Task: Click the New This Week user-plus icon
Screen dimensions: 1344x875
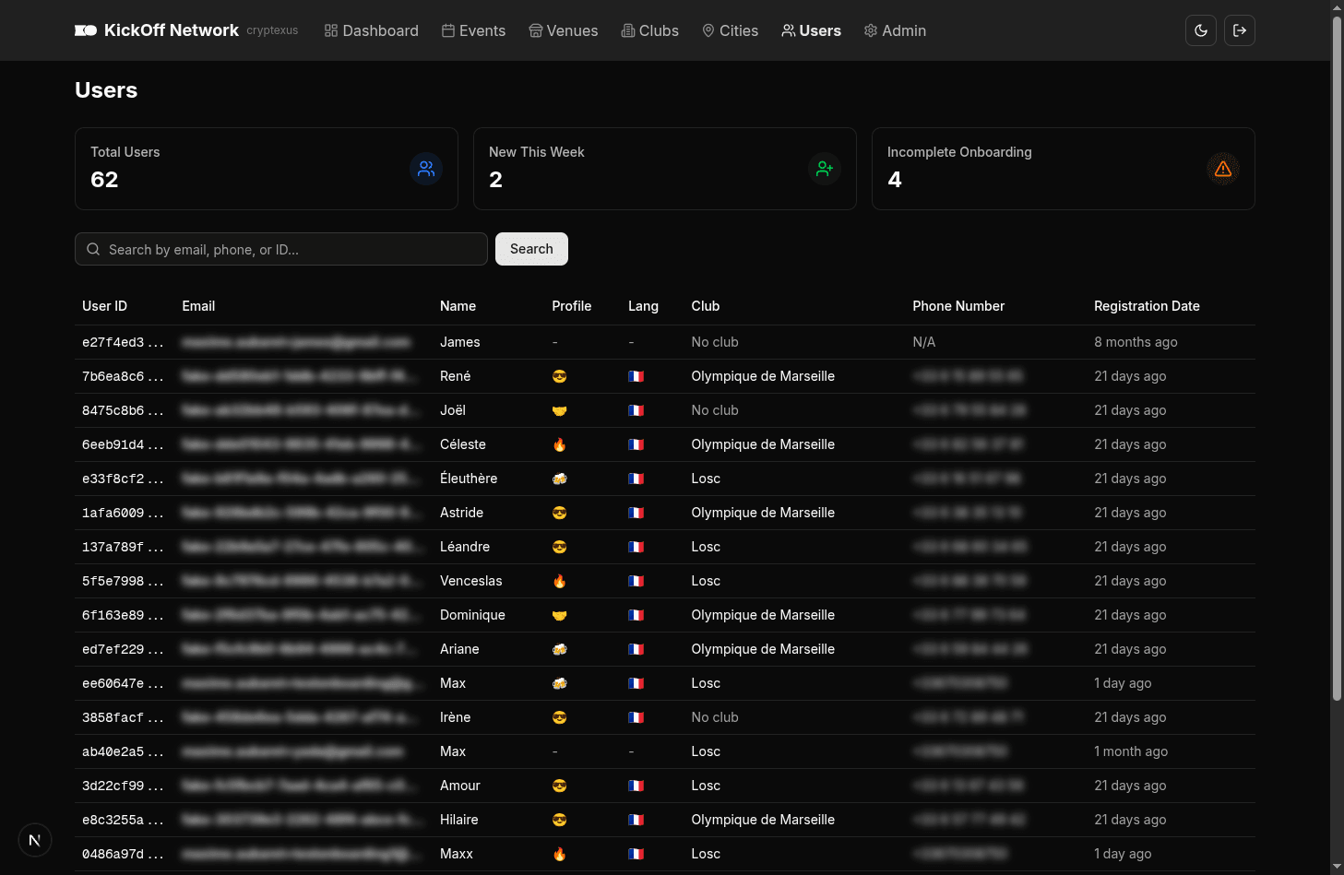Action: tap(825, 169)
